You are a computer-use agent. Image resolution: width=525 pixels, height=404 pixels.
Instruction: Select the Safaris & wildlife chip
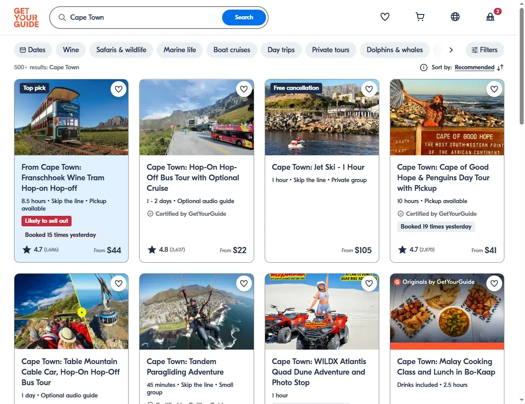pos(121,50)
